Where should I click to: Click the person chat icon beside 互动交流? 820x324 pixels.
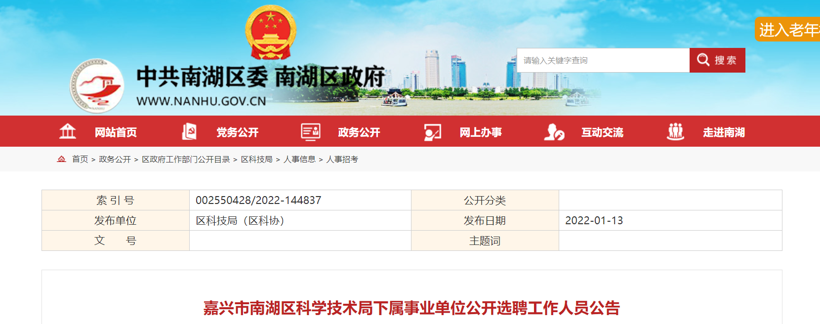click(554, 132)
